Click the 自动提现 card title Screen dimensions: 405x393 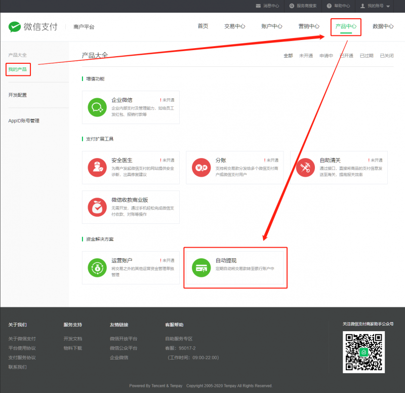[x=226, y=260]
